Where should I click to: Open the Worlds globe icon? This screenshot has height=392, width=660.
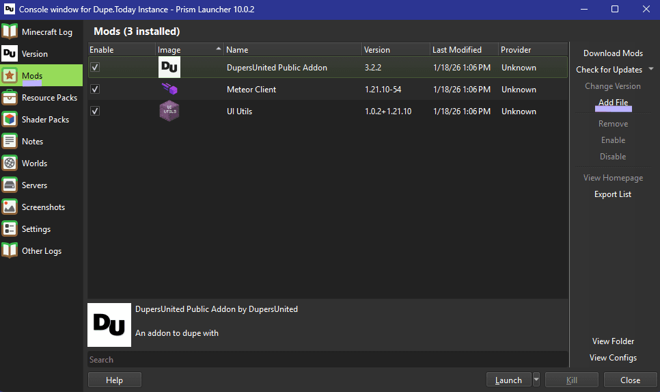click(x=10, y=163)
